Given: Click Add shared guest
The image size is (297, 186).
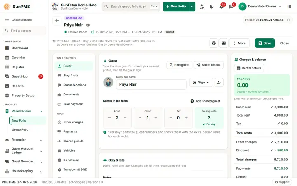Looking at the screenshot, I should (x=205, y=101).
